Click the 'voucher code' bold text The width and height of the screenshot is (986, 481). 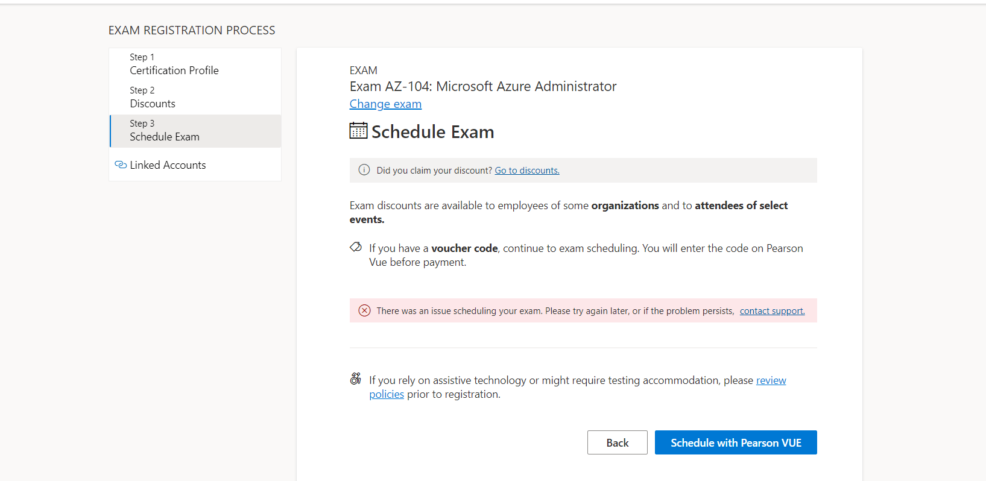pyautogui.click(x=464, y=248)
